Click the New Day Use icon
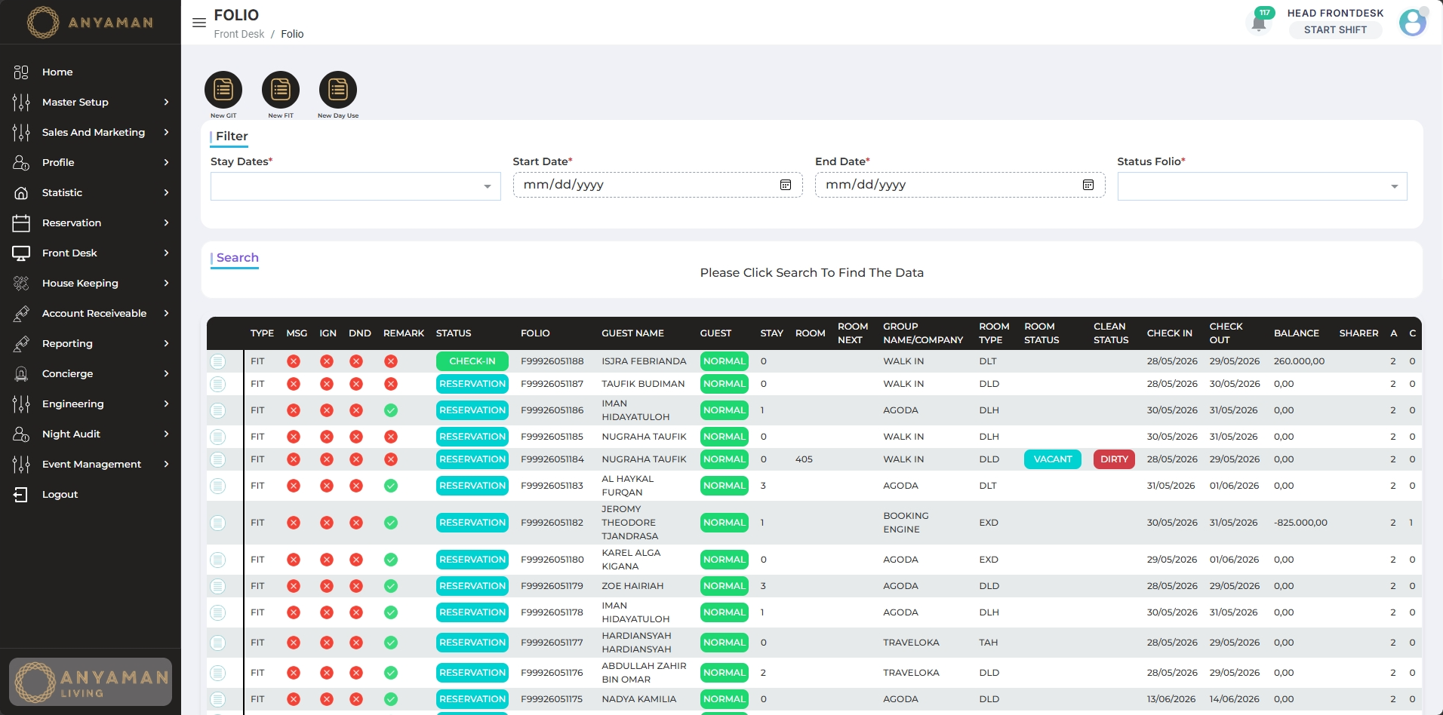Image resolution: width=1443 pixels, height=715 pixels. click(x=338, y=91)
